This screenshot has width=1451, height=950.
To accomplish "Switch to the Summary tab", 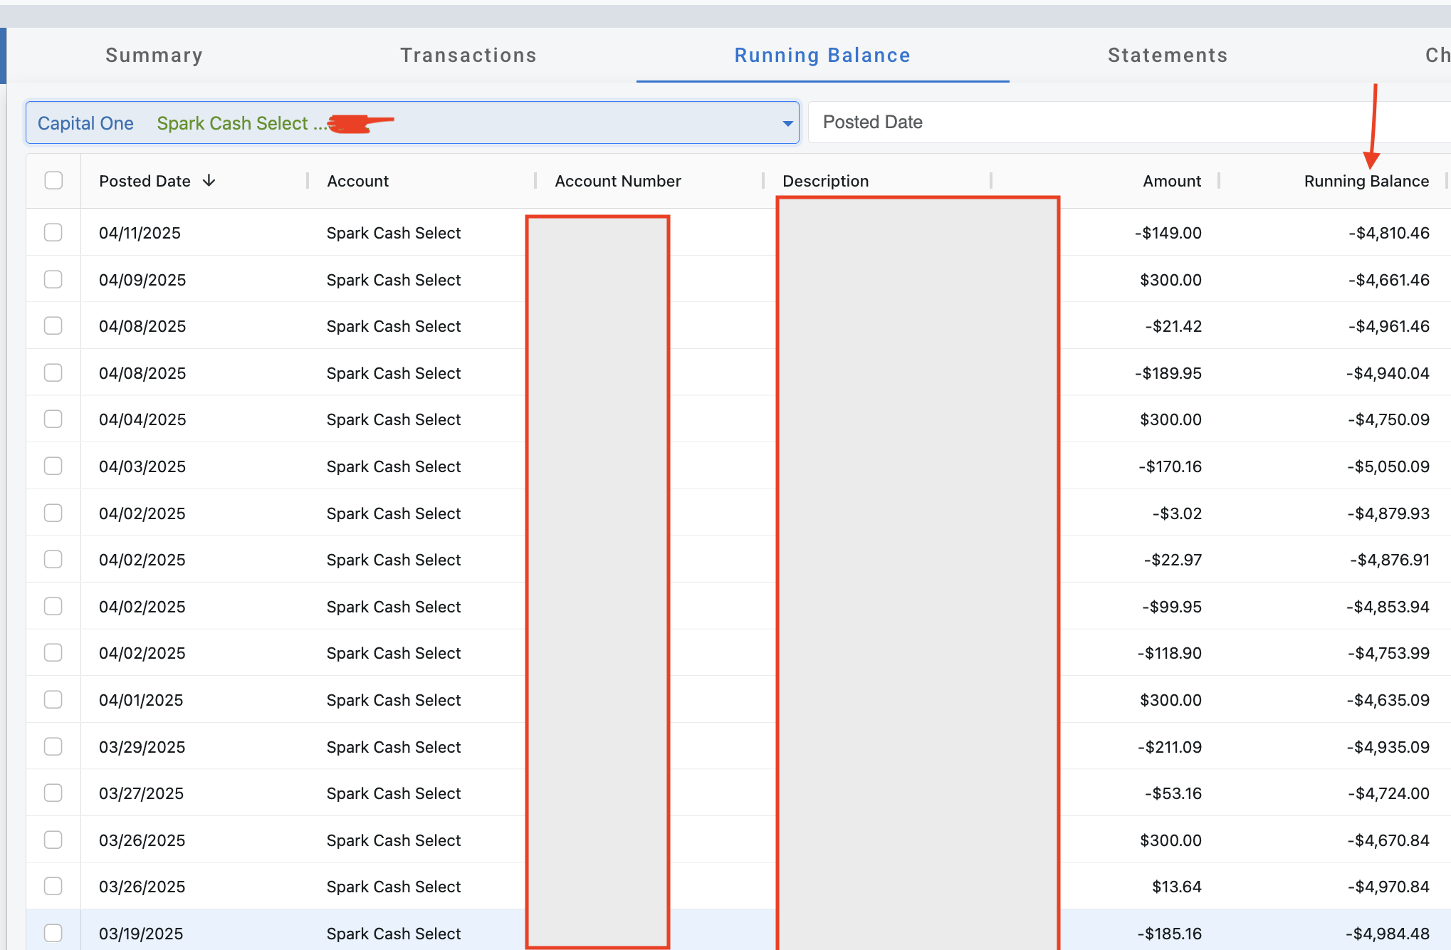I will 154,56.
